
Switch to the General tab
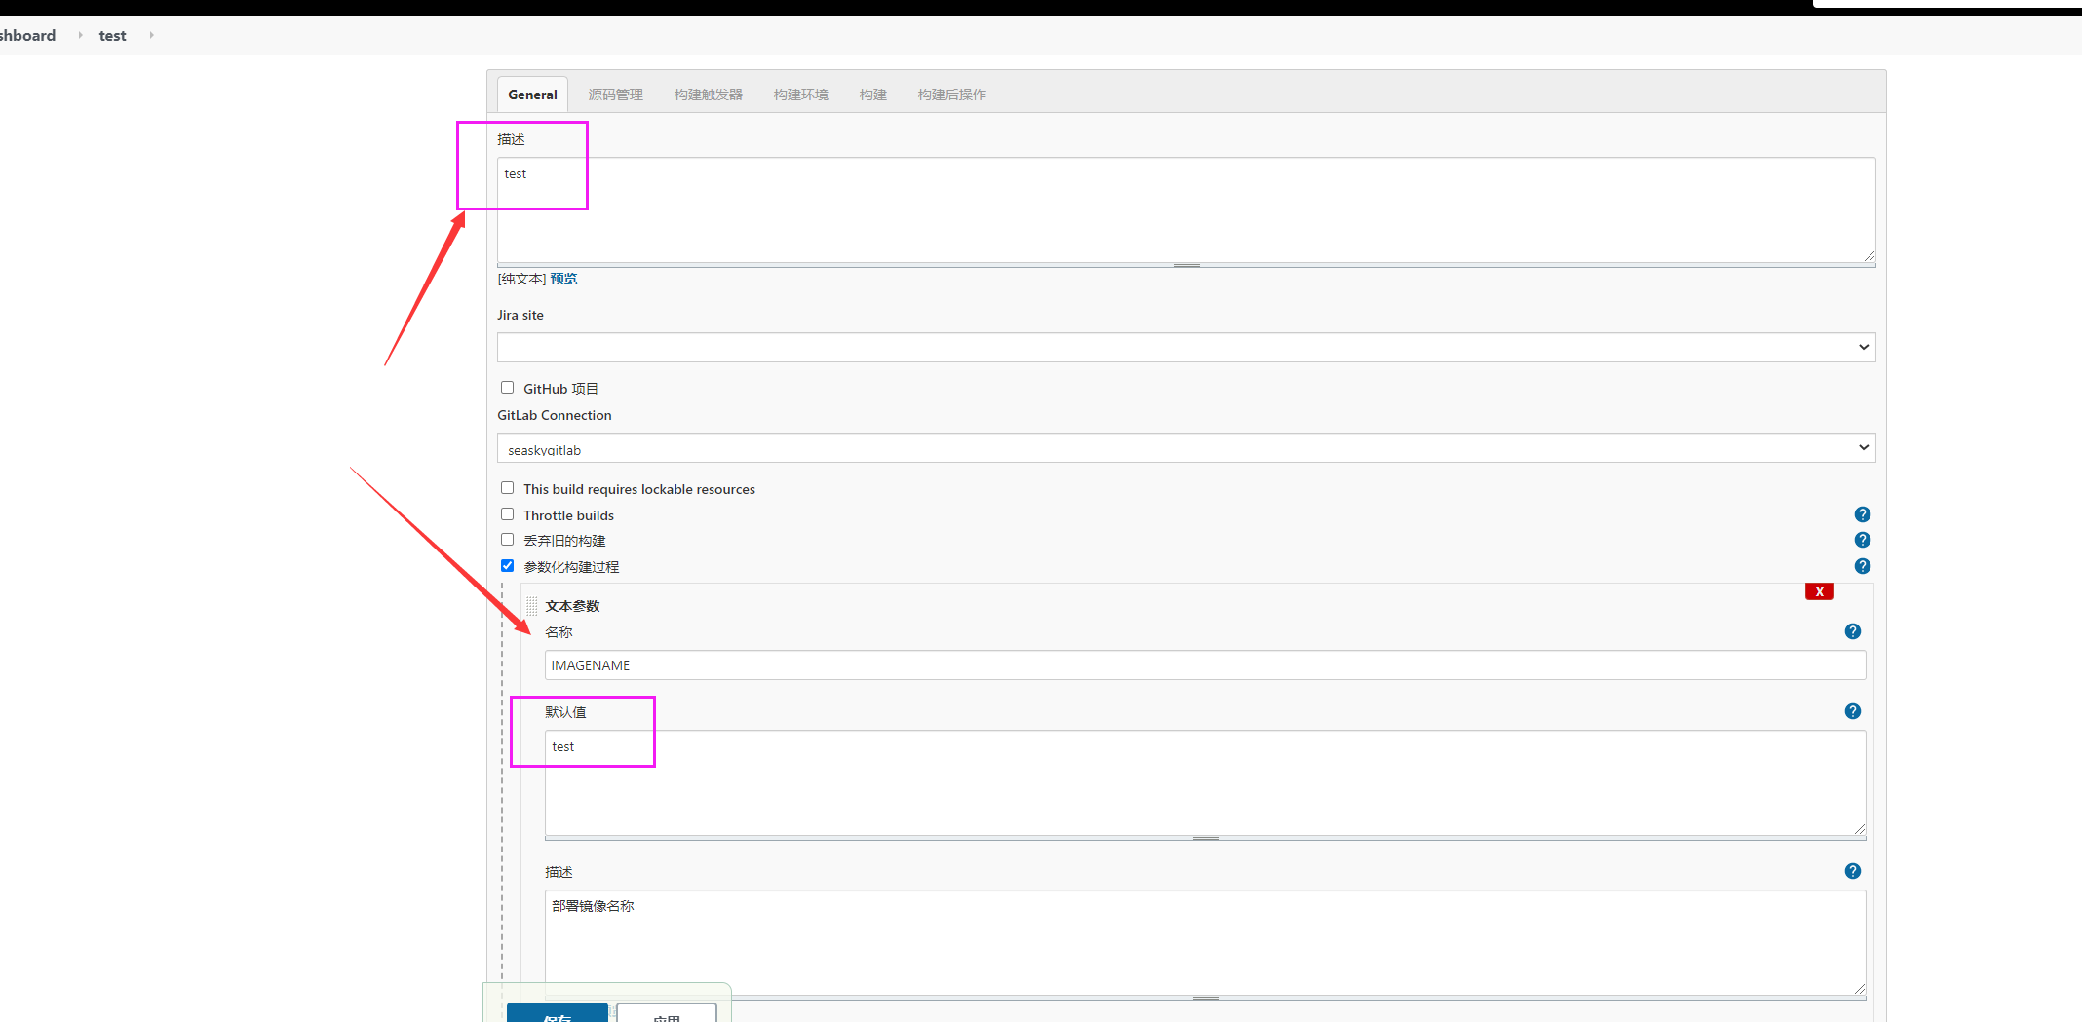point(532,95)
